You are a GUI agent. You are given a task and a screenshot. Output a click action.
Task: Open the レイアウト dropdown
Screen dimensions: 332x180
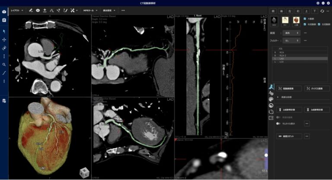click(x=17, y=10)
